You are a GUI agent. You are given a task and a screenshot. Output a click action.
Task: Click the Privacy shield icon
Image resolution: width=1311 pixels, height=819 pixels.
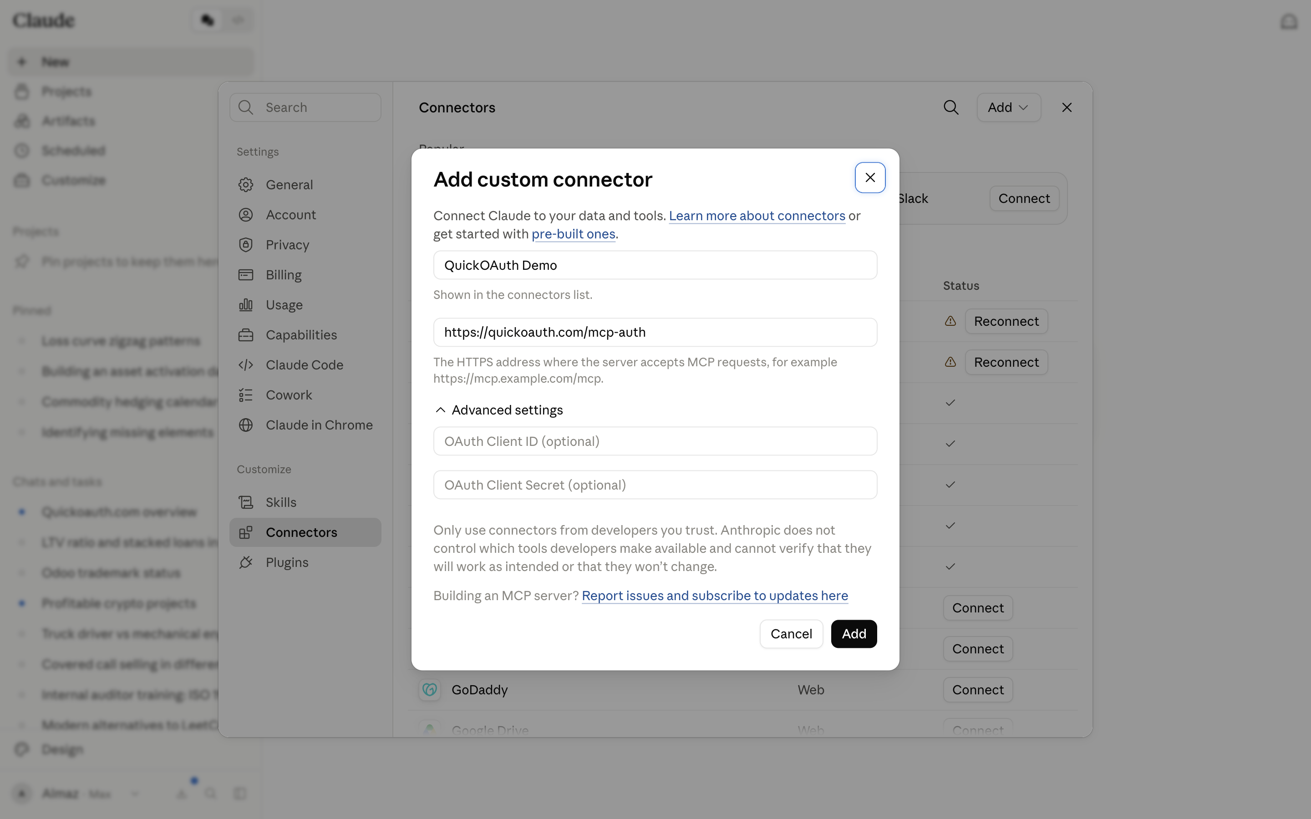tap(246, 245)
